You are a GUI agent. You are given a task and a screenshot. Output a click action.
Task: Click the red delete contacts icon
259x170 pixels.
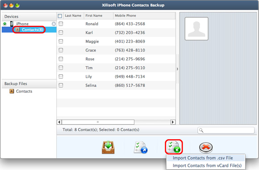click(x=206, y=147)
